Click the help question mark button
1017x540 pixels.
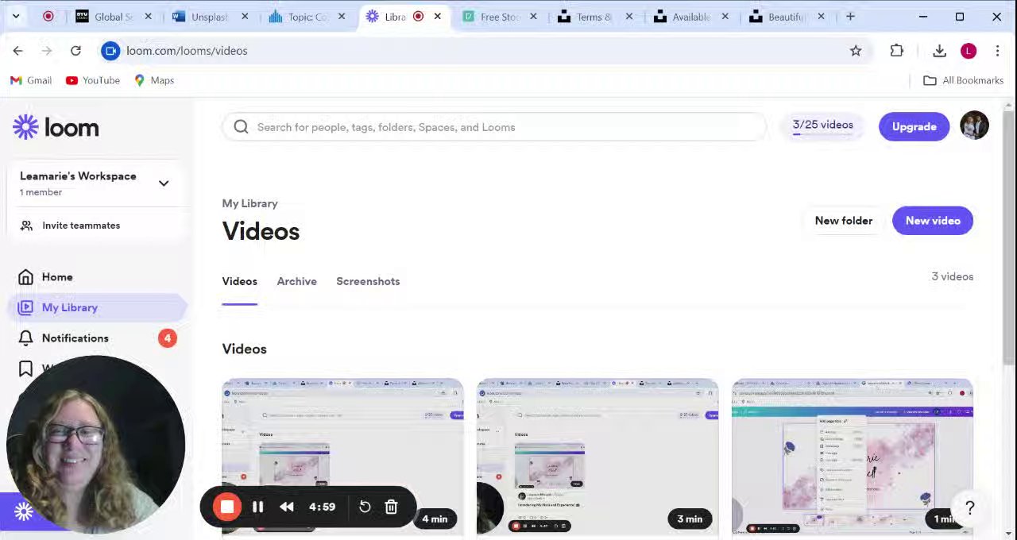[x=969, y=508]
